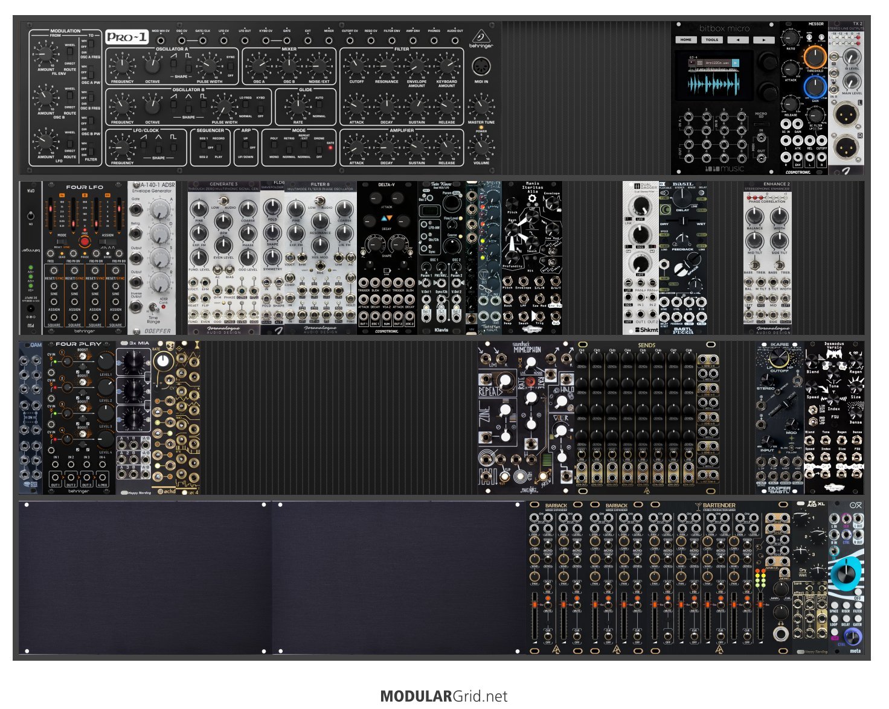Click the Pro-1 LFO Out jack
This screenshot has width=889, height=709.
245,40
